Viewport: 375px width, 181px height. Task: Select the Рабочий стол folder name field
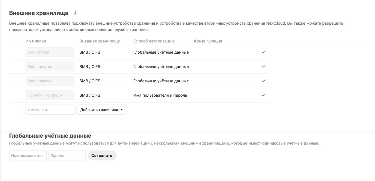pyautogui.click(x=50, y=66)
